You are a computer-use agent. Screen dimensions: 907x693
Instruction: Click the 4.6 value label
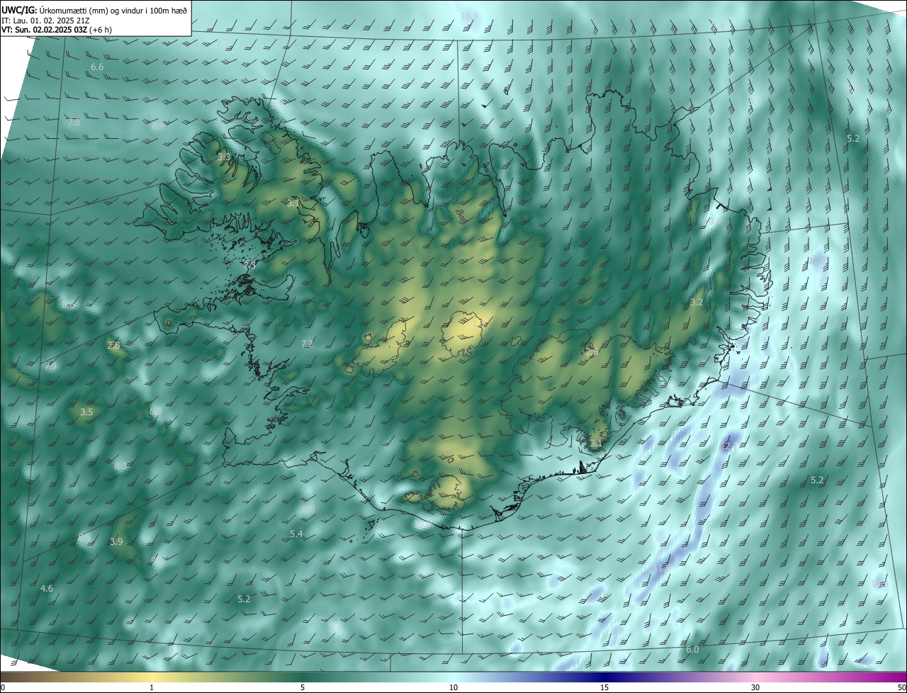(x=47, y=589)
